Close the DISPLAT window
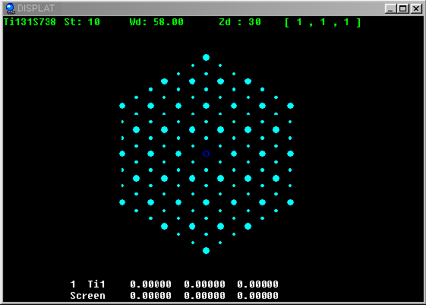 [416, 8]
